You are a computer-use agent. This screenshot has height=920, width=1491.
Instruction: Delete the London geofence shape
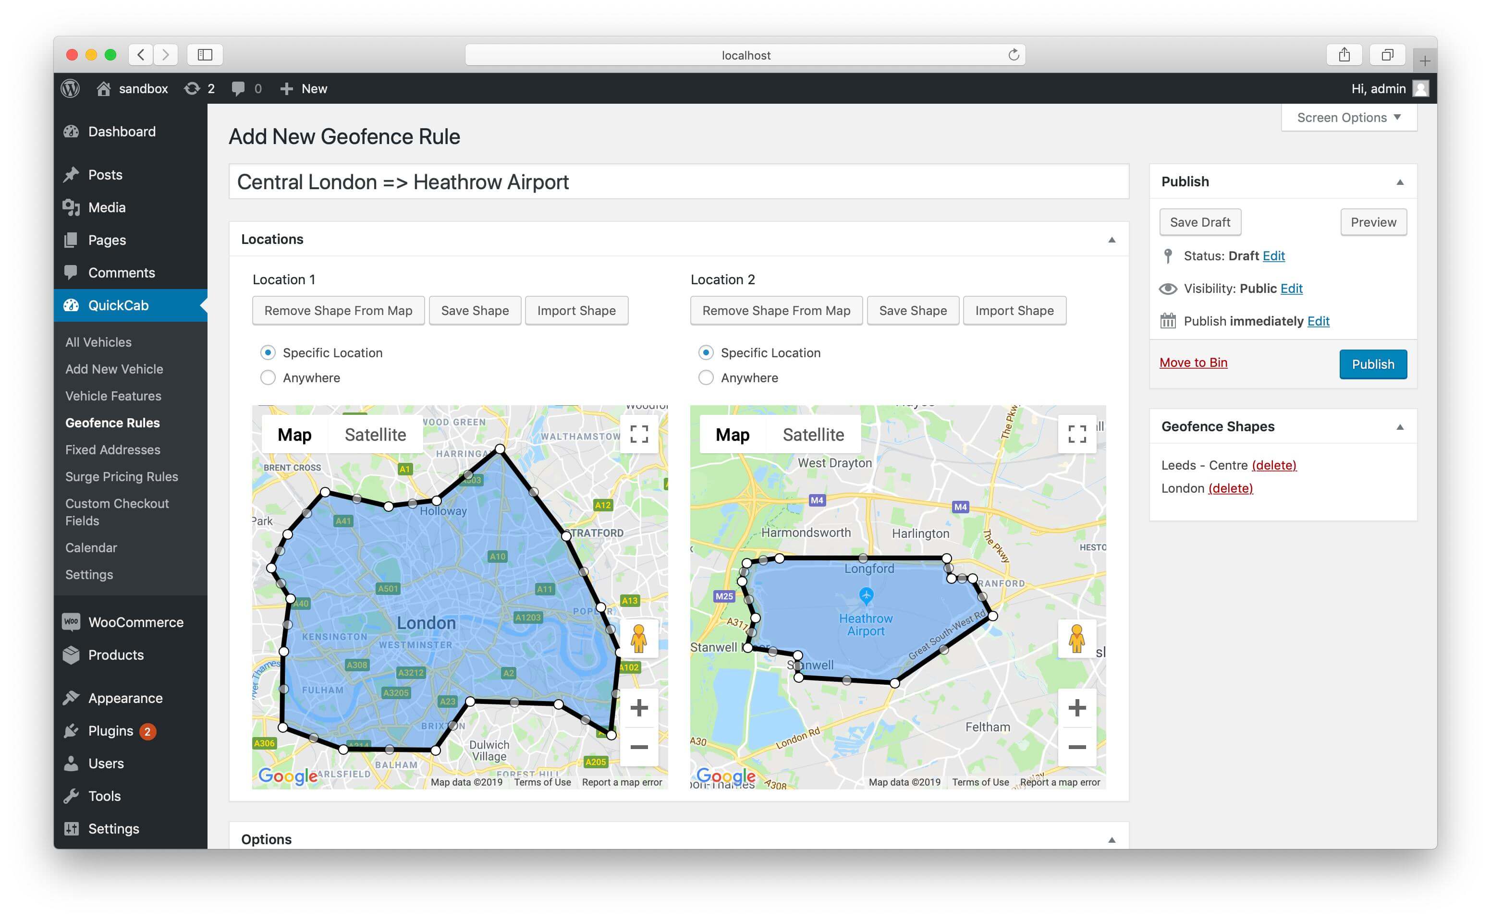[x=1229, y=488]
